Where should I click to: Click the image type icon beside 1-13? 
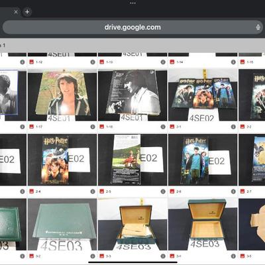click(x=102, y=62)
